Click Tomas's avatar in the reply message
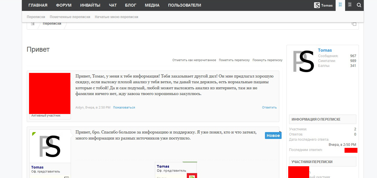 (x=50, y=146)
